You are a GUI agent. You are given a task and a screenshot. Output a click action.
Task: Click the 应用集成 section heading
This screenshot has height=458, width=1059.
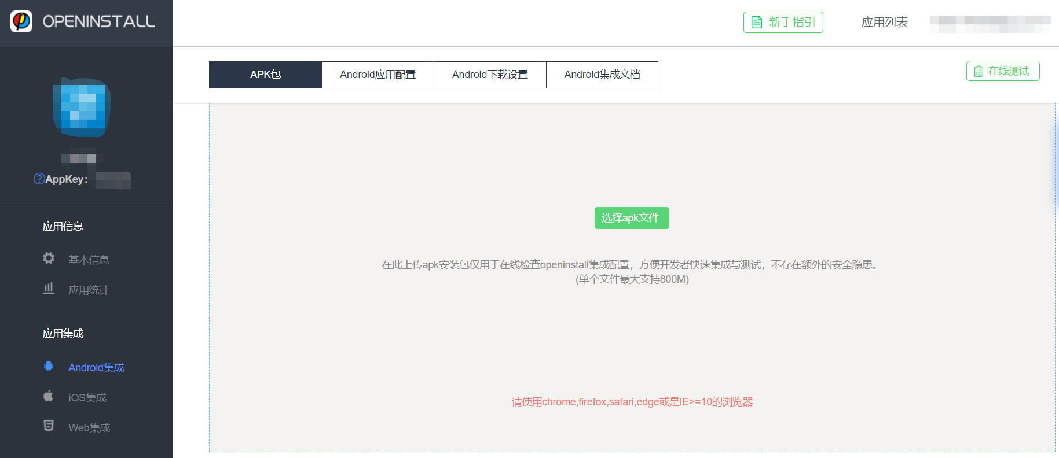63,334
